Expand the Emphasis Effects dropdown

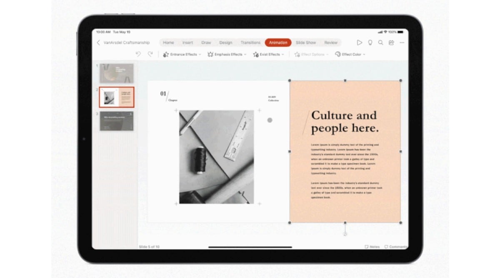227,55
